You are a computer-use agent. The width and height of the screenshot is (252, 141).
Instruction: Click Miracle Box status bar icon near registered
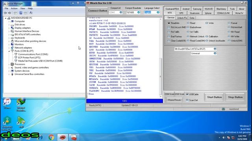223,109
